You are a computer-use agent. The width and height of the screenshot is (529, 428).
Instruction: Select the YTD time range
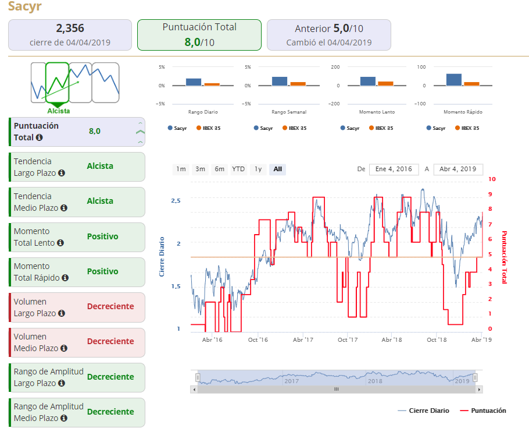238,169
